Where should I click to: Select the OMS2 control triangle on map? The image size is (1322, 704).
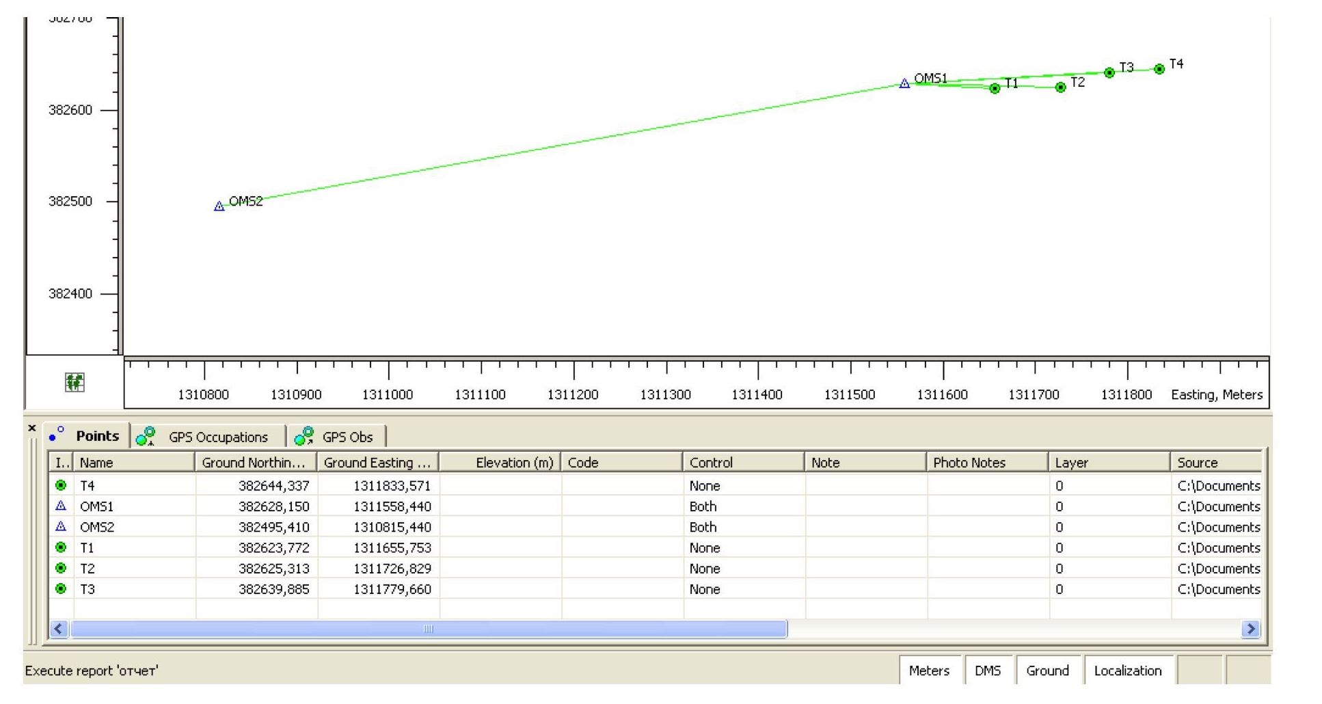pyautogui.click(x=219, y=206)
